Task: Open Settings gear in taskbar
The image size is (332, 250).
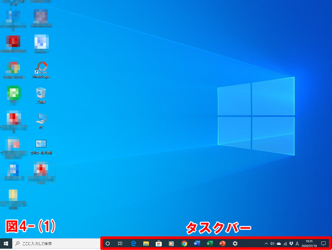Action: pyautogui.click(x=235, y=244)
